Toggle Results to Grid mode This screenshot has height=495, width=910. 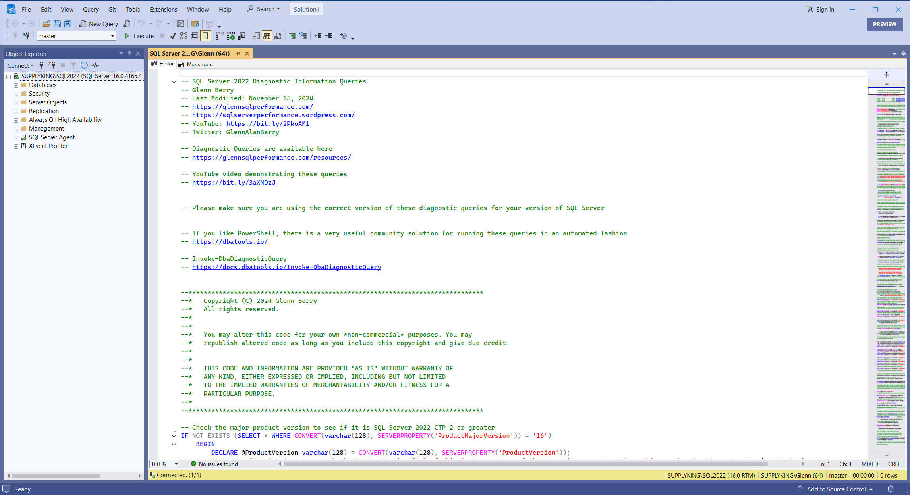coord(267,36)
